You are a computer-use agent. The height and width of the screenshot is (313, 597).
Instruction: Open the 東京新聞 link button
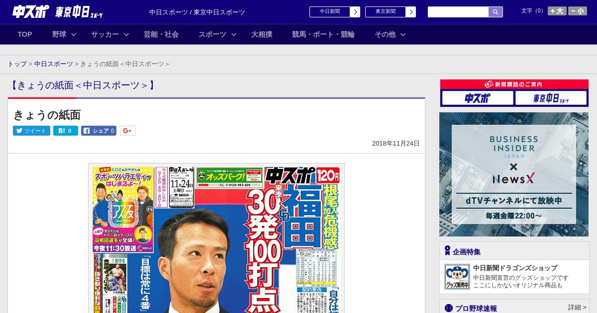tap(390, 12)
